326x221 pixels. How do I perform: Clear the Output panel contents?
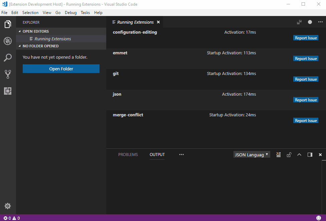[278, 154]
